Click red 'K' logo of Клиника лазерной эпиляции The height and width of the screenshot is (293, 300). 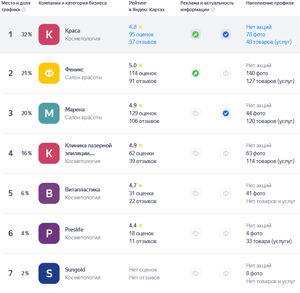click(x=49, y=154)
